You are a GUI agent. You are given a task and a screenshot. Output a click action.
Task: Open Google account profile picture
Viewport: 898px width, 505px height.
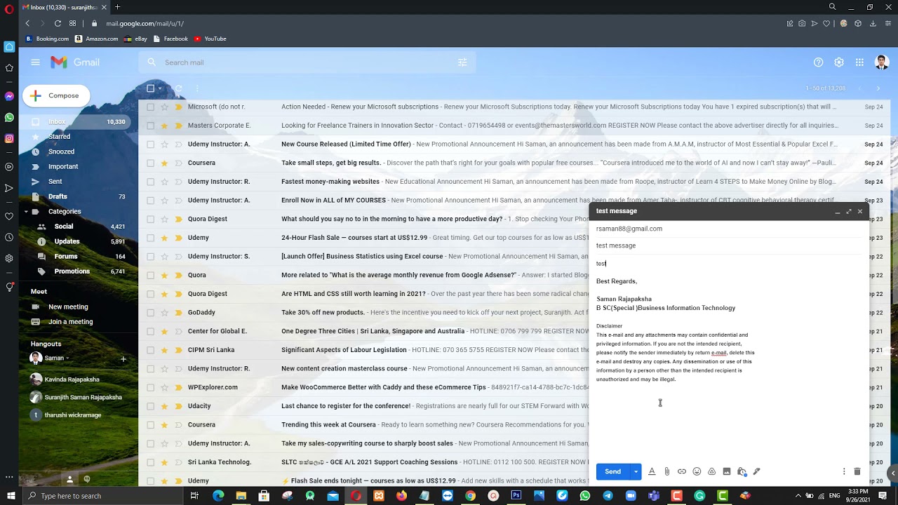tap(882, 62)
